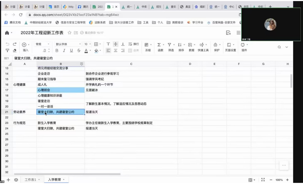Toggle text wrap 换行

(133, 44)
